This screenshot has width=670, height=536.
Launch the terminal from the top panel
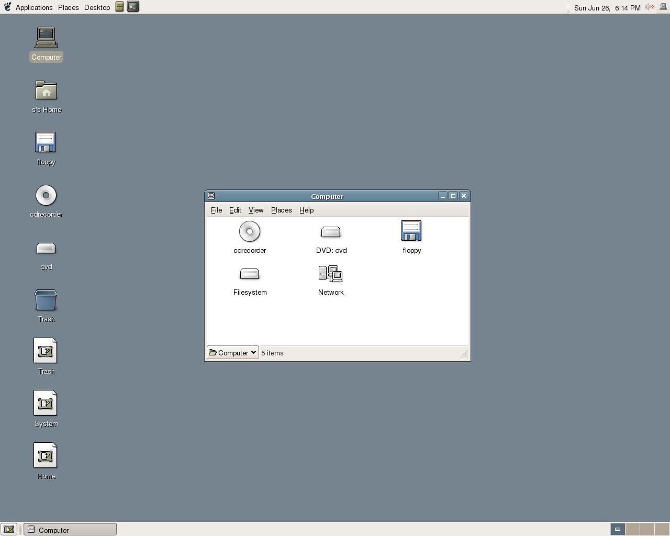[x=133, y=7]
